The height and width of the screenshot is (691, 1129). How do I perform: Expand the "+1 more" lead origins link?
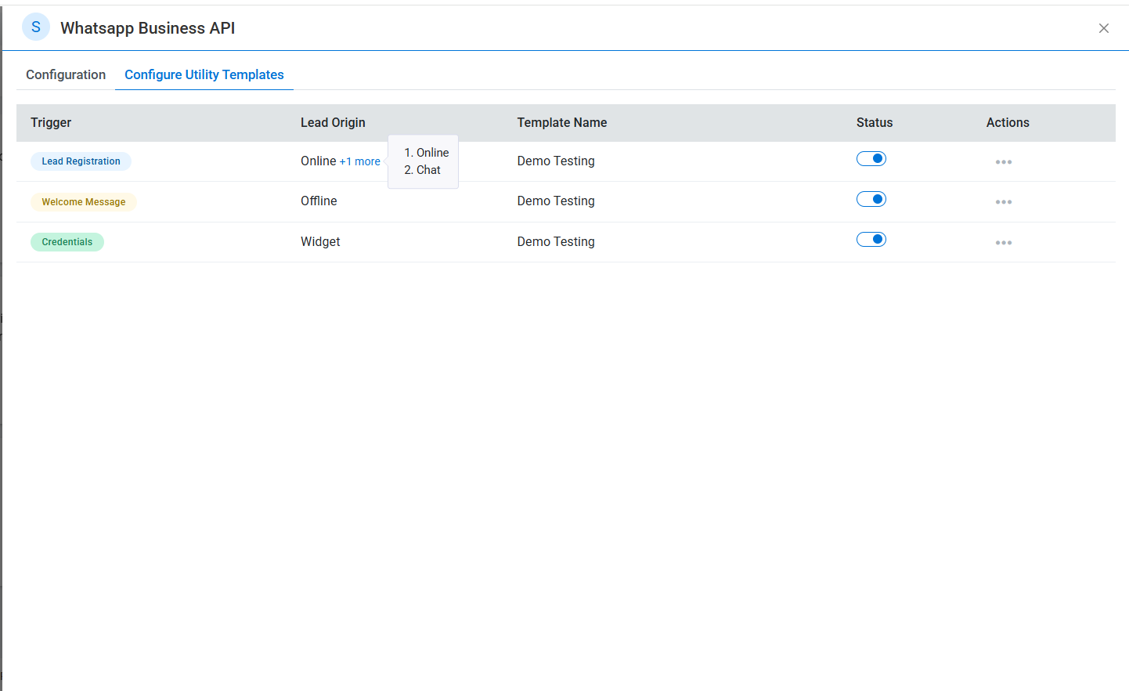[359, 161]
